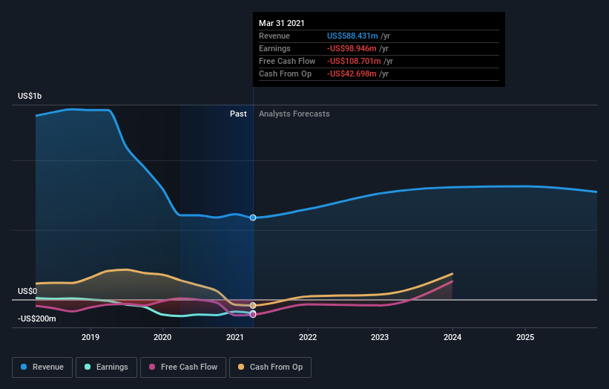Click the pink Free Cash Flow data point
Image resolution: width=609 pixels, height=389 pixels.
[253, 314]
